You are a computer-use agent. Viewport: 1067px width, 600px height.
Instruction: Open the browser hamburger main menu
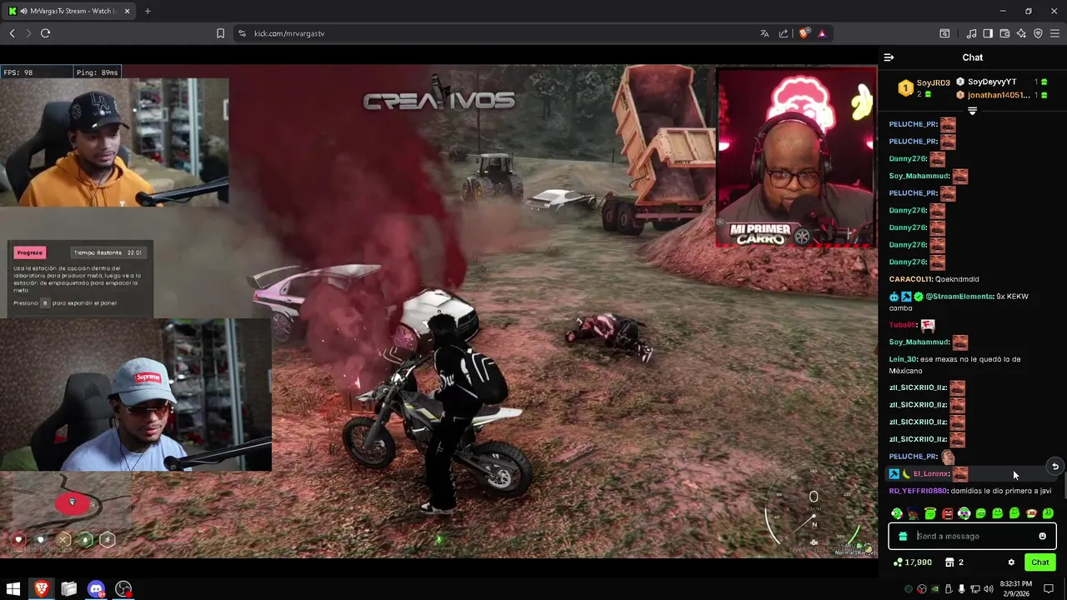[1054, 33]
